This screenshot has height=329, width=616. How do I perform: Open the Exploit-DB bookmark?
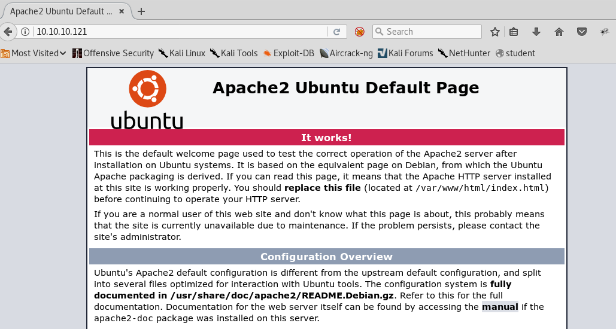tap(288, 53)
